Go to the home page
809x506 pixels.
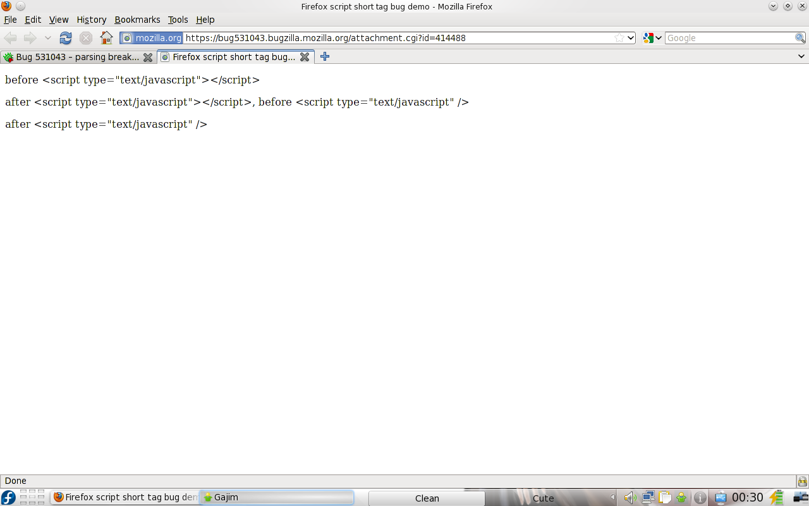107,38
